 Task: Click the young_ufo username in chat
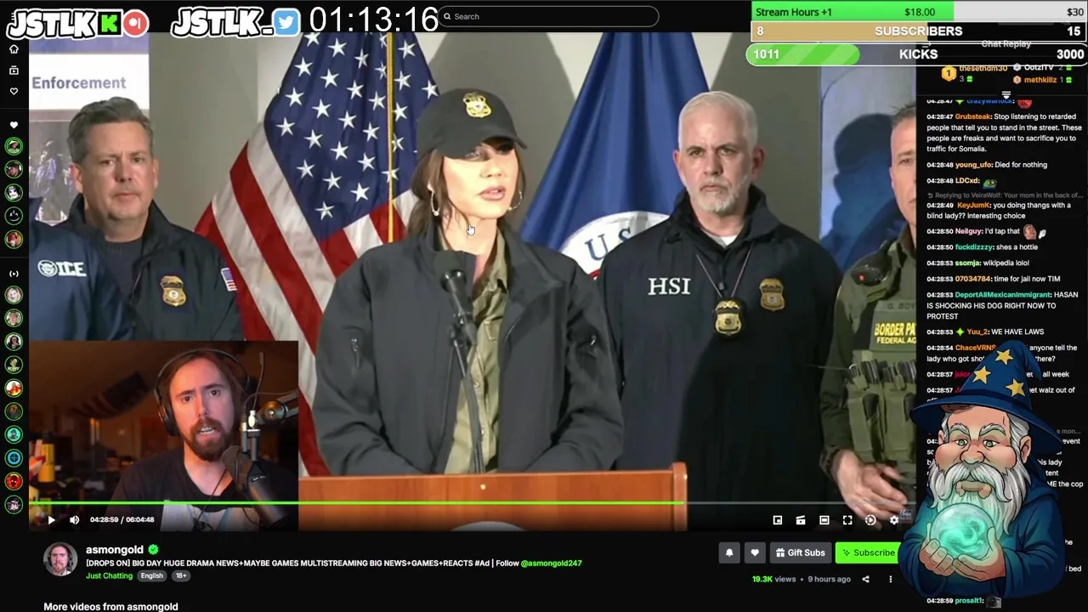(x=973, y=165)
